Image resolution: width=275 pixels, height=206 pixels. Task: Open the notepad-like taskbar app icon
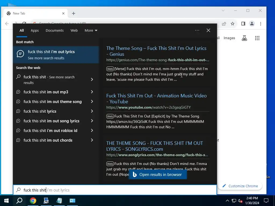[59, 201]
